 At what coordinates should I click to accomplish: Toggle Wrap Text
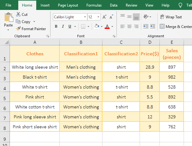pyautogui.click(x=171, y=17)
